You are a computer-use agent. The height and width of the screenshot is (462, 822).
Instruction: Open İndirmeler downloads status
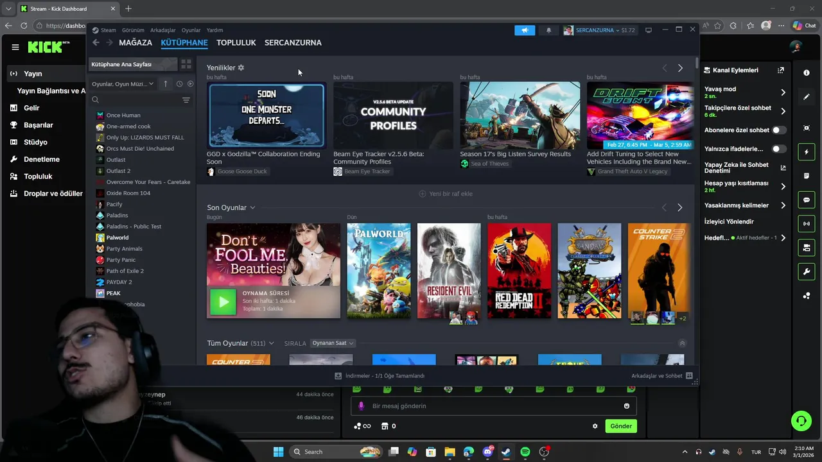click(x=380, y=376)
